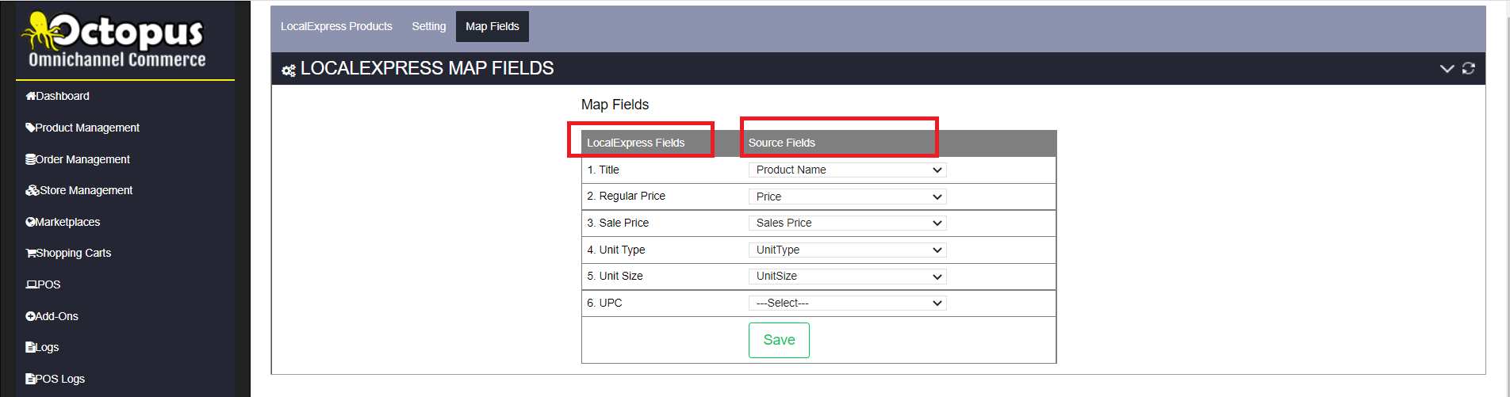This screenshot has height=397, width=1510.
Task: Collapse the LocalExpress Map Fields panel chevron
Action: click(1447, 69)
